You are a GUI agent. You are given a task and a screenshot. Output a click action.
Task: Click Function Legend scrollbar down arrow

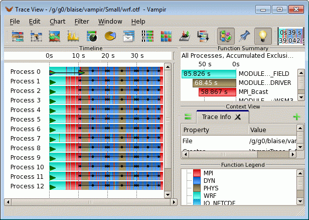(x=300, y=201)
